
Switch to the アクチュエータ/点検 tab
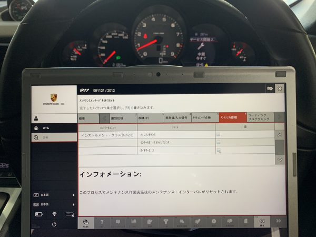tap(205, 117)
